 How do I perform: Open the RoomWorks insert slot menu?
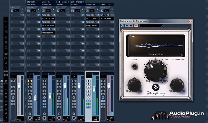click(x=107, y=18)
